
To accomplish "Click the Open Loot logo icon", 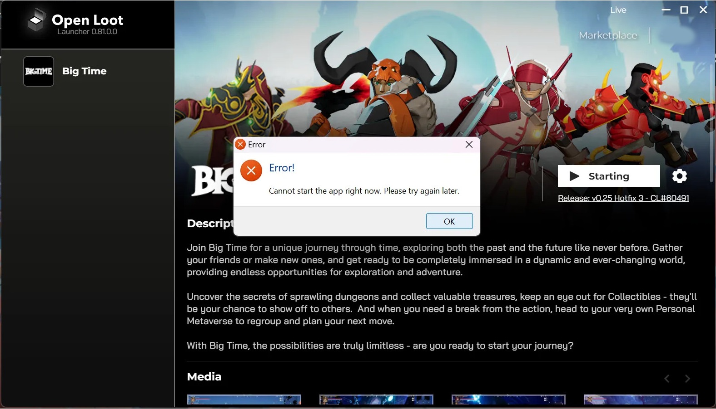I will click(x=36, y=20).
